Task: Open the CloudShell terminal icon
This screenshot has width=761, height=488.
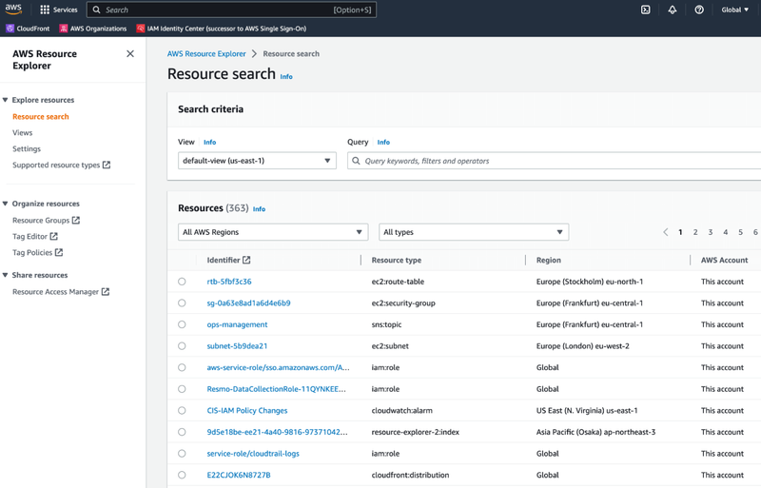Action: point(645,10)
